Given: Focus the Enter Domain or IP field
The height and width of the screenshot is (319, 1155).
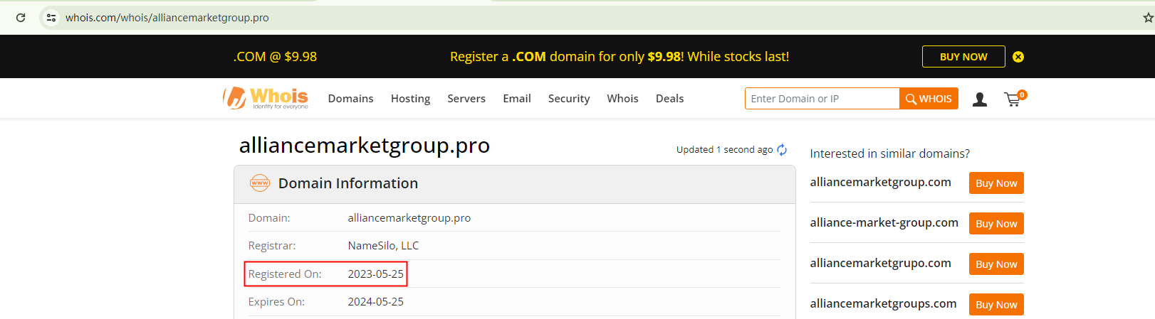Looking at the screenshot, I should pyautogui.click(x=822, y=99).
